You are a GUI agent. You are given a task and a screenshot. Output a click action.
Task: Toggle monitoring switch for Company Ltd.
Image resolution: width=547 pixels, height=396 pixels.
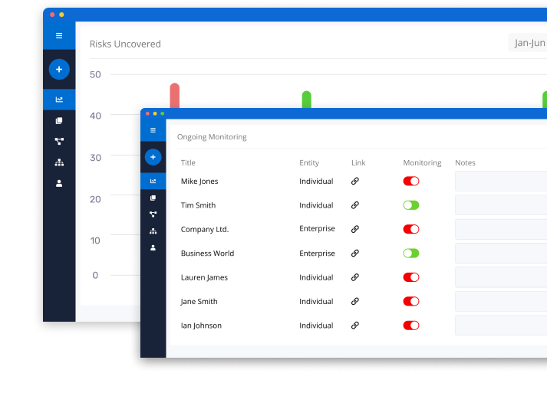(411, 229)
